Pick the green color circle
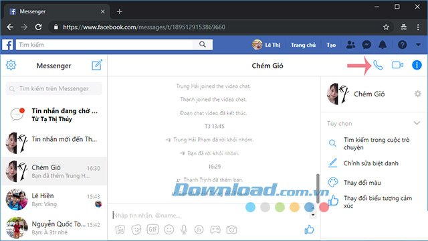The width and height of the screenshot is (428, 241). [280, 207]
